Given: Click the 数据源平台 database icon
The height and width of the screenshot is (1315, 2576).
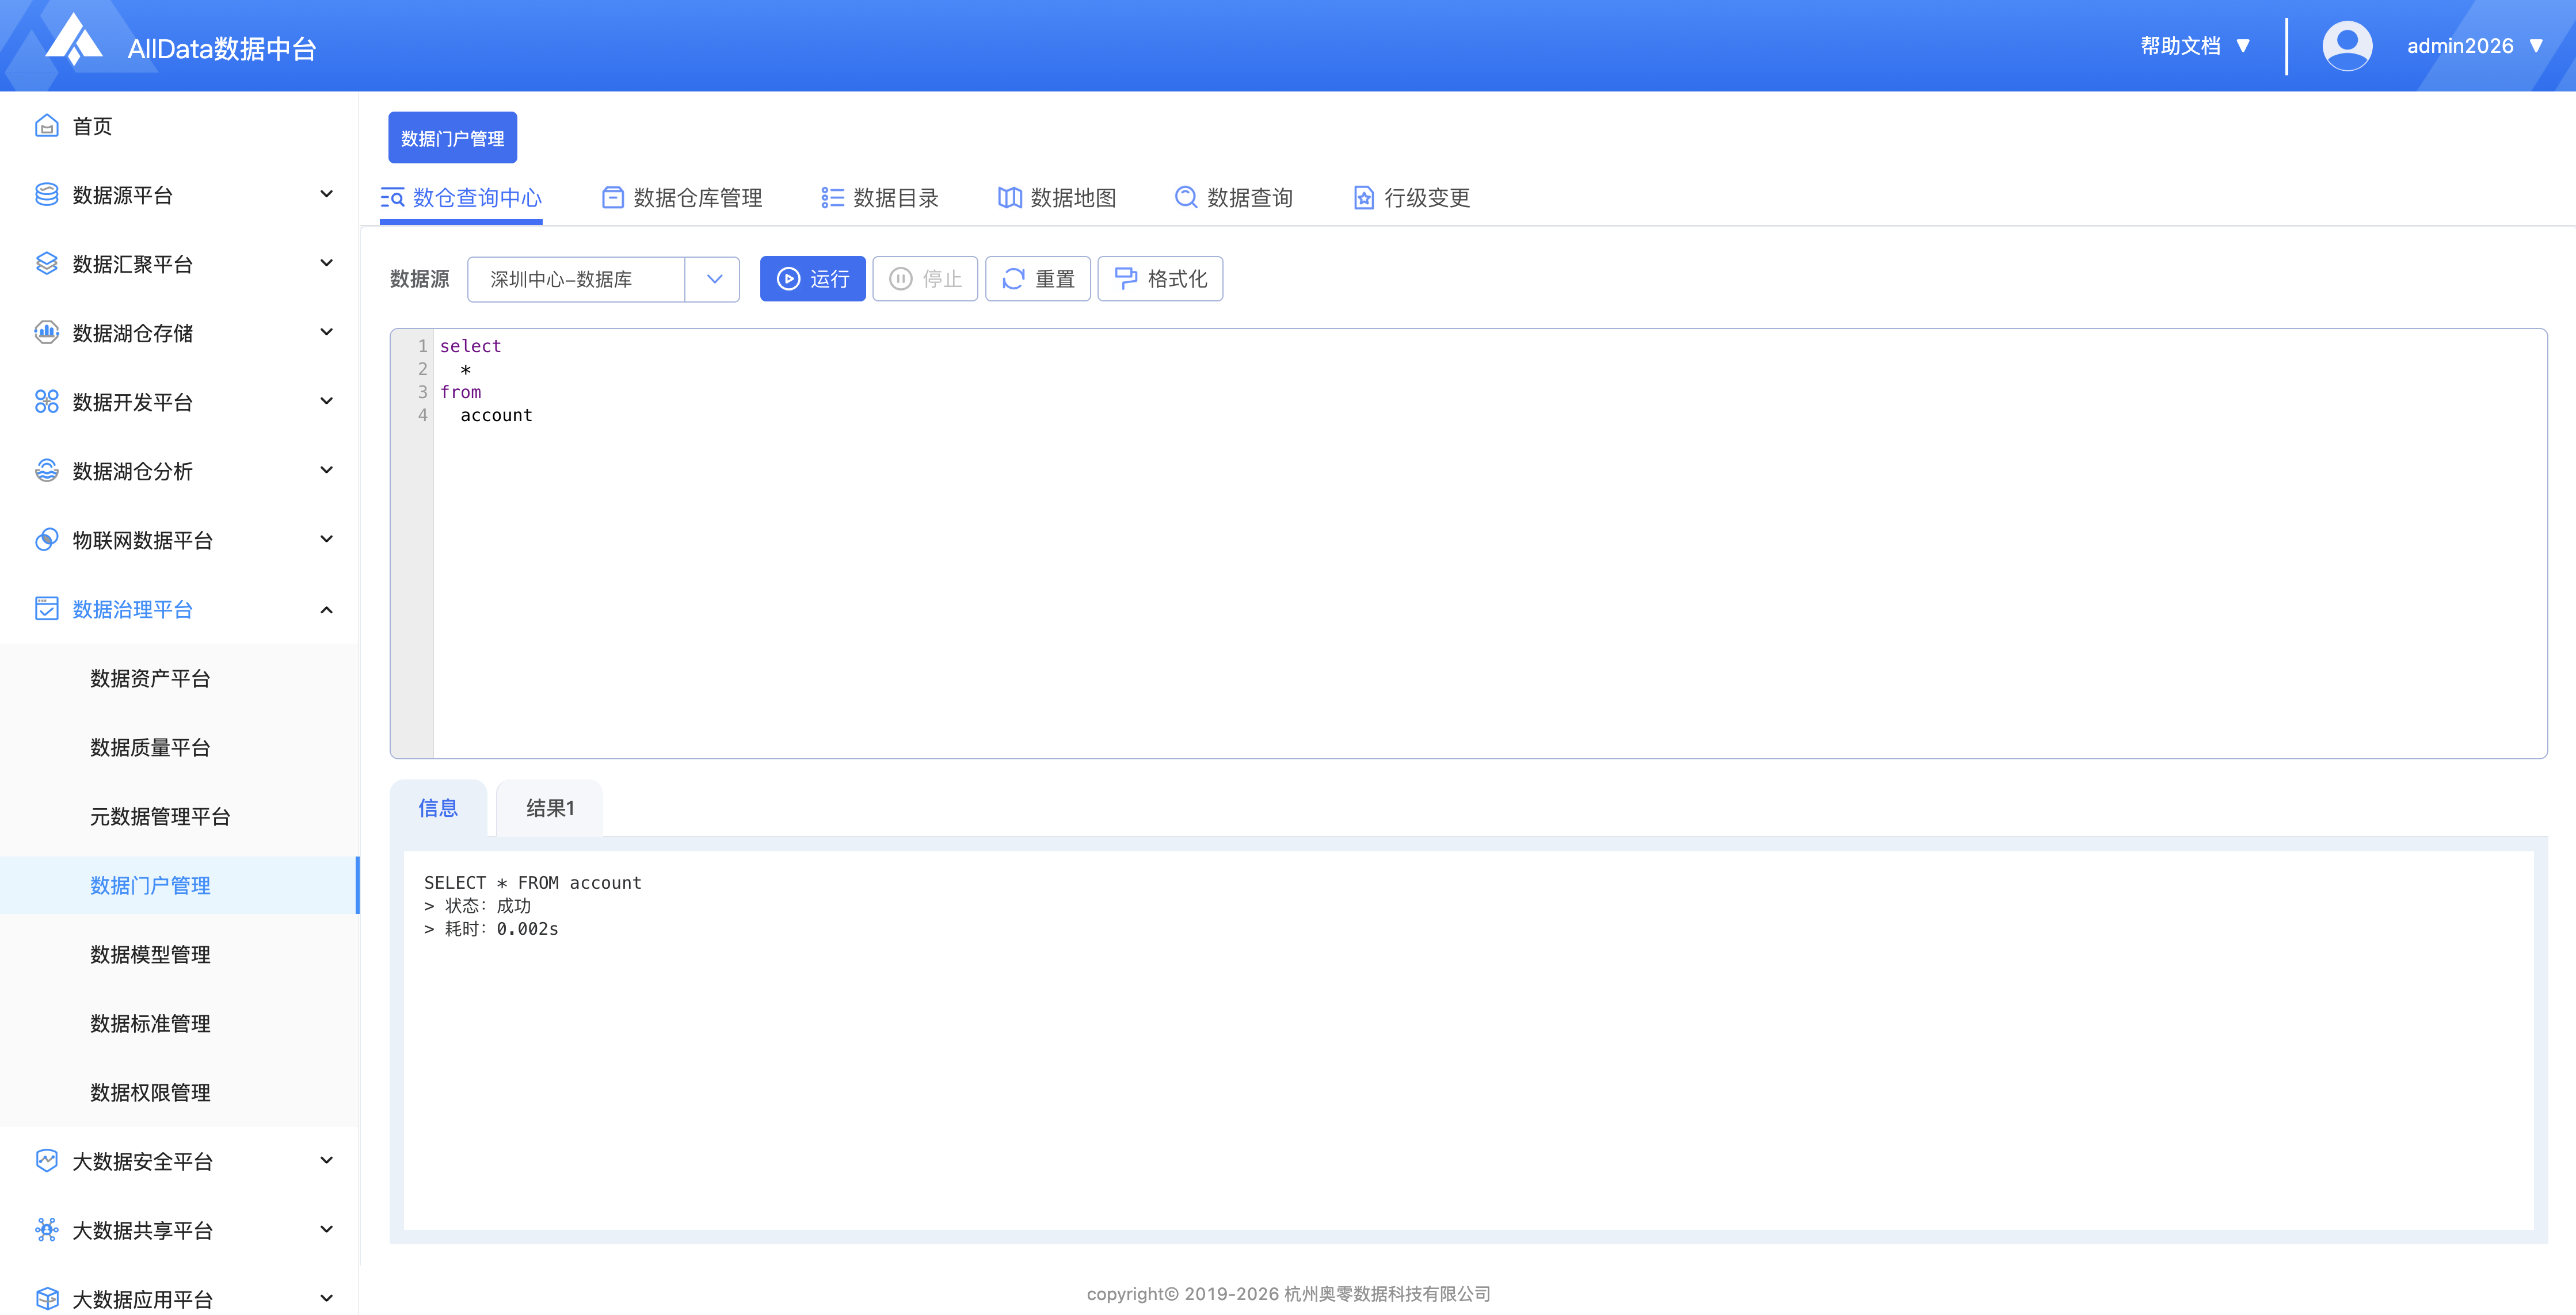Looking at the screenshot, I should [x=46, y=195].
